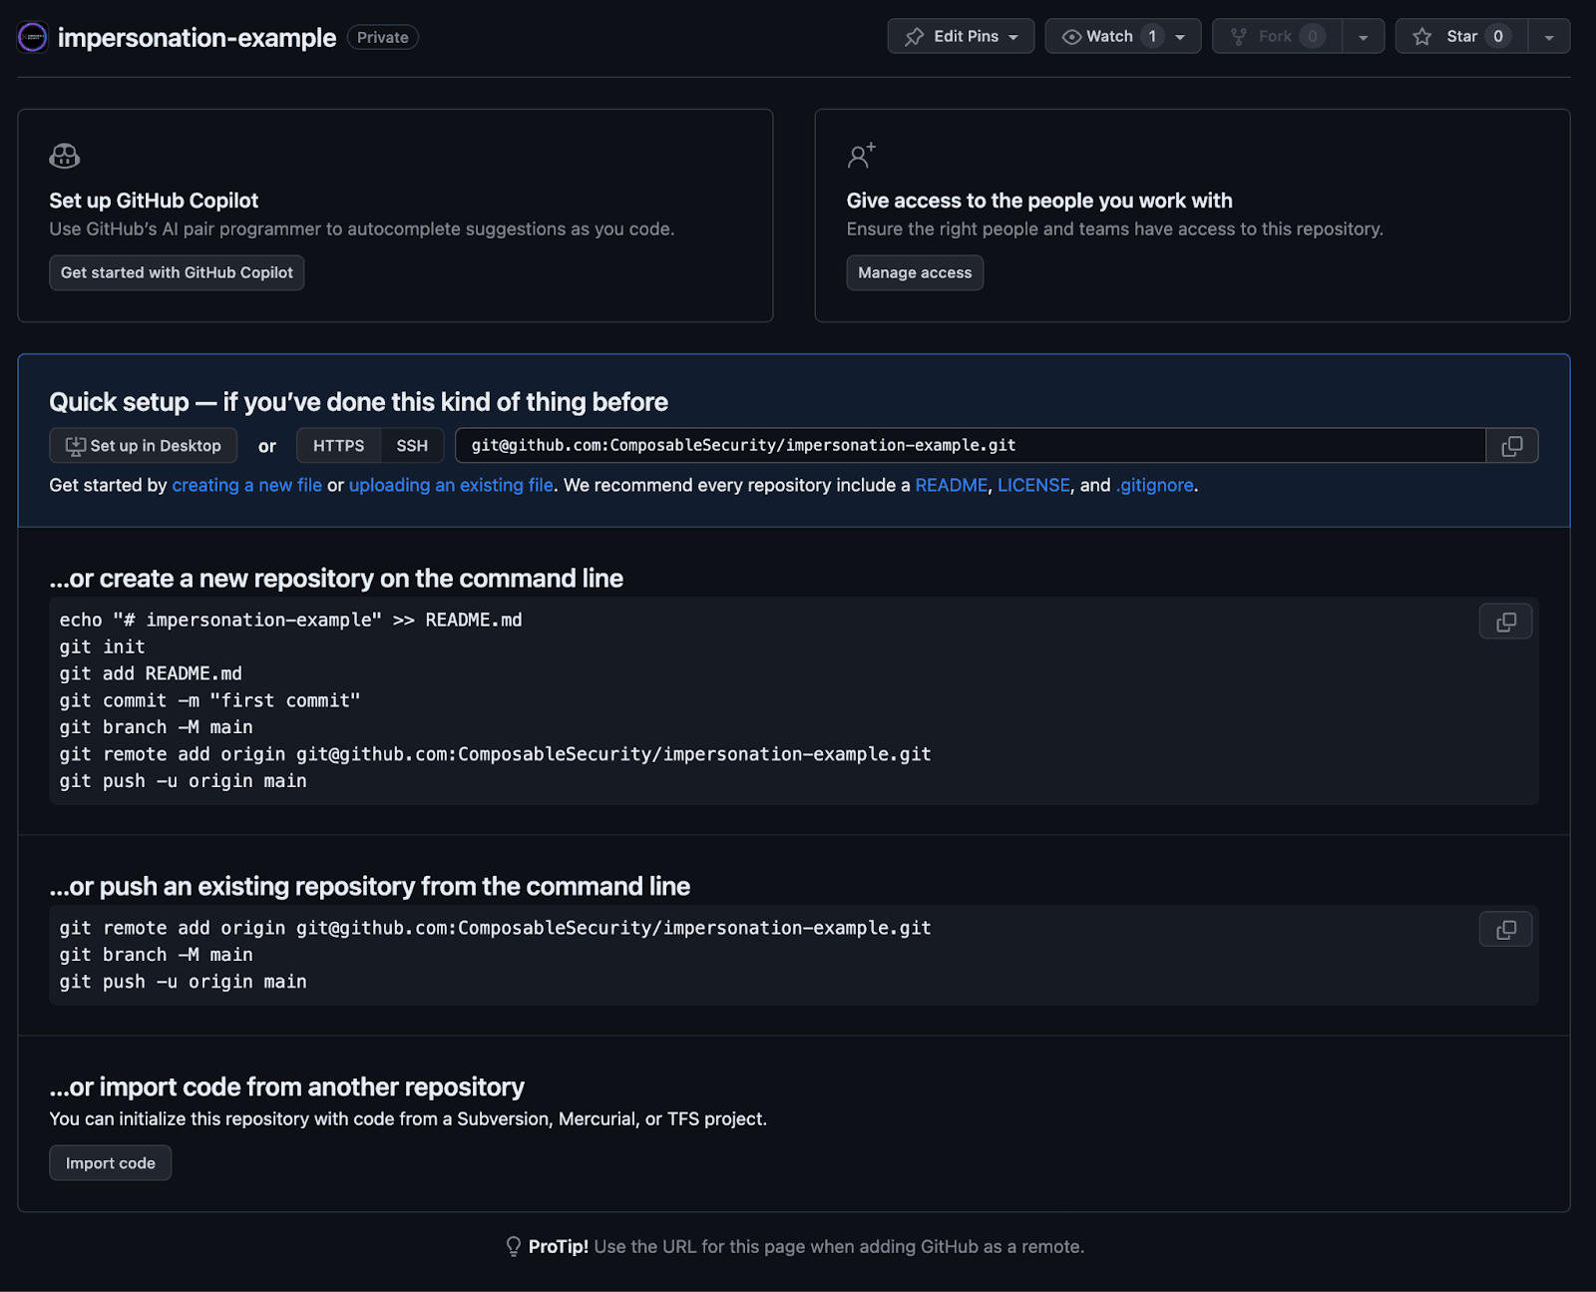This screenshot has height=1292, width=1596.
Task: Click the ProTip footer text
Action: coord(806,1246)
